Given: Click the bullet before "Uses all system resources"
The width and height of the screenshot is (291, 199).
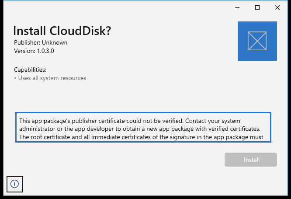Looking at the screenshot, I should coord(15,78).
